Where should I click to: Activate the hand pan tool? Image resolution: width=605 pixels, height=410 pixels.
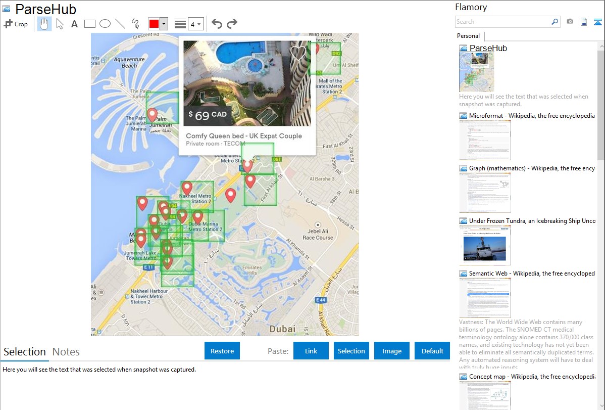coord(44,24)
